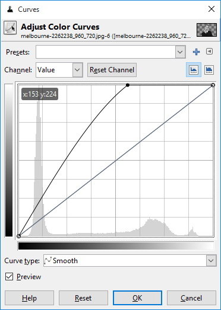Confirm with the OK button
Image resolution: width=221 pixels, height=310 pixels.
(x=137, y=298)
